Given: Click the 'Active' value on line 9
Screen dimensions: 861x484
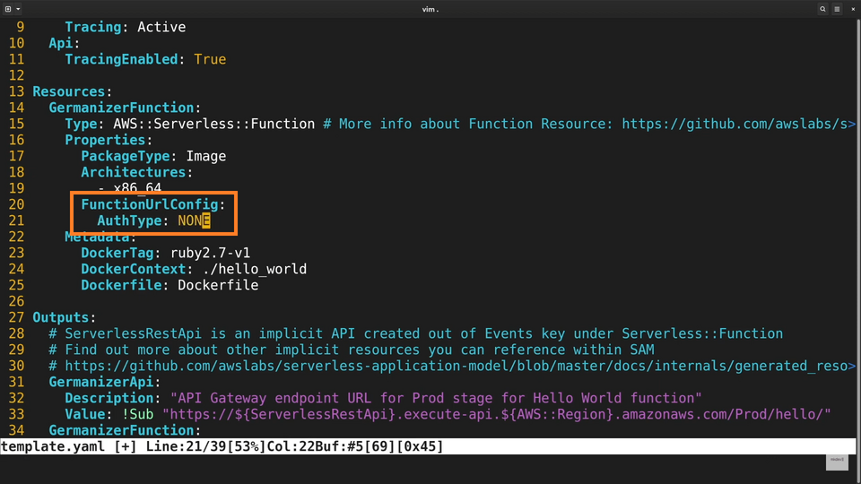Looking at the screenshot, I should click(x=161, y=27).
